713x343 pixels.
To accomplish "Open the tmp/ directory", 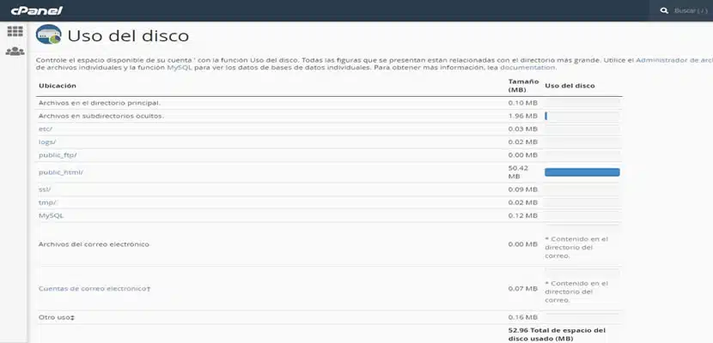I will point(46,202).
